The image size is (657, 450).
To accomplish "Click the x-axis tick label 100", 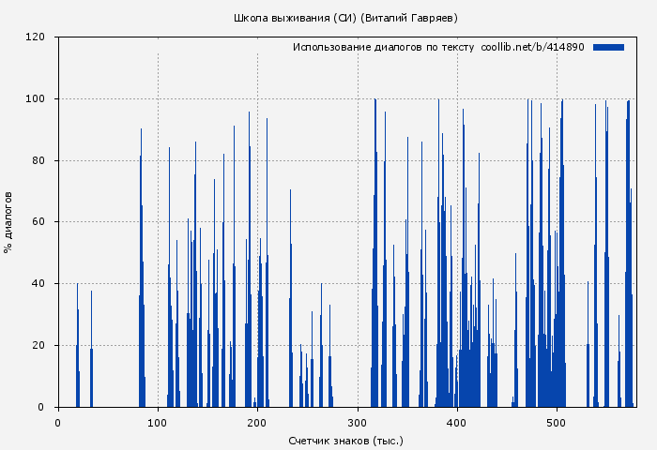I will pyautogui.click(x=158, y=422).
